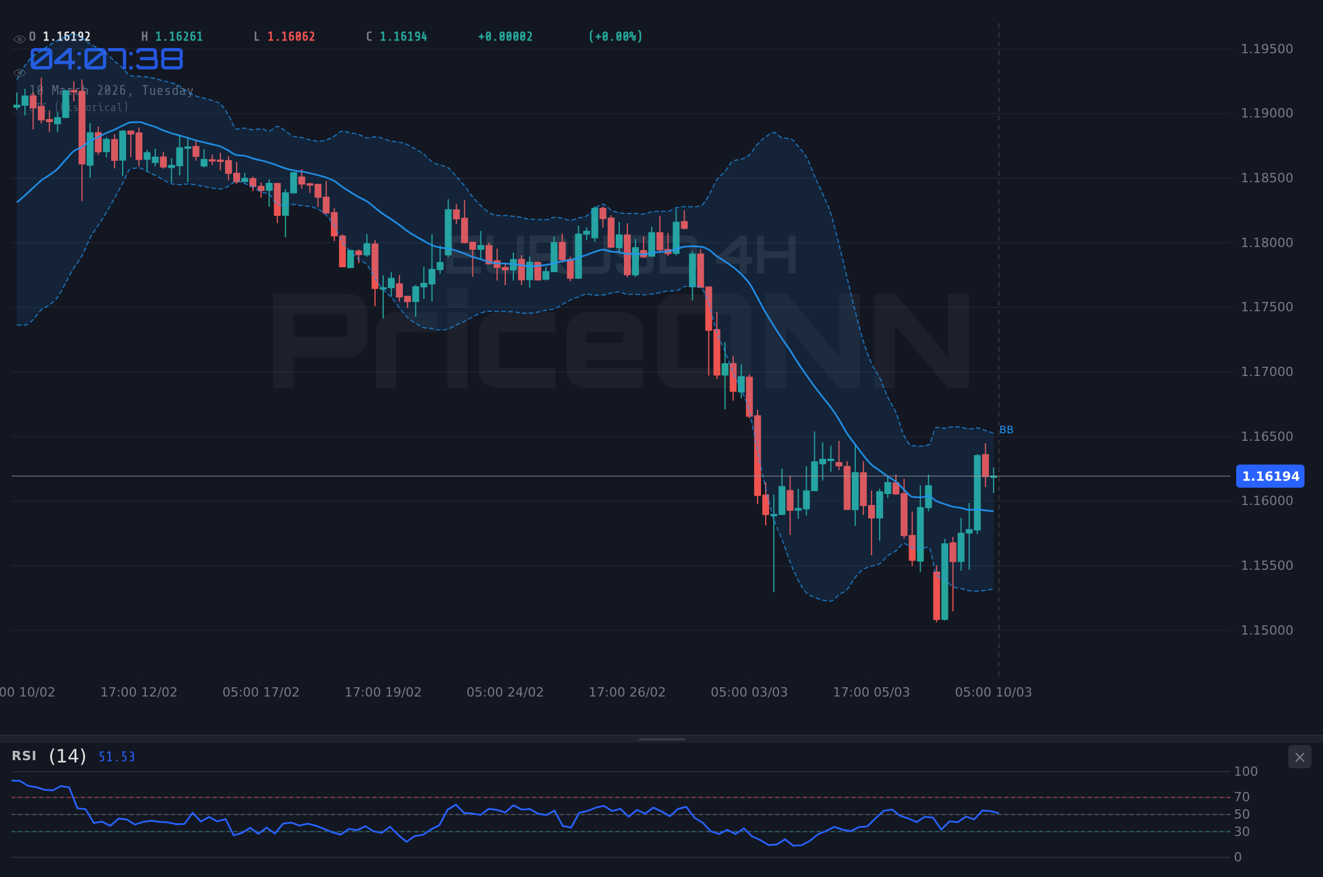Click the low value 1.16062
1323x877 pixels.
tap(291, 37)
